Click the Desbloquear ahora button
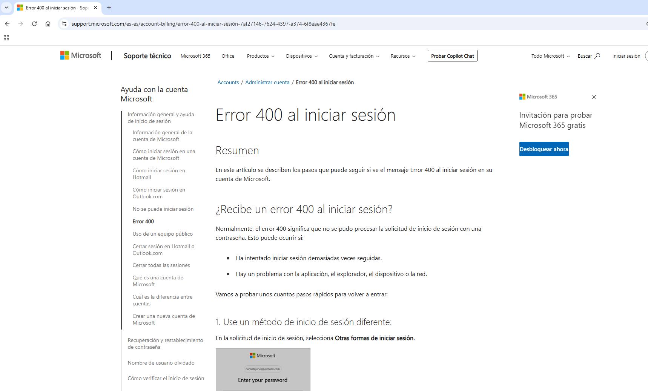The height and width of the screenshot is (391, 648). 544,149
